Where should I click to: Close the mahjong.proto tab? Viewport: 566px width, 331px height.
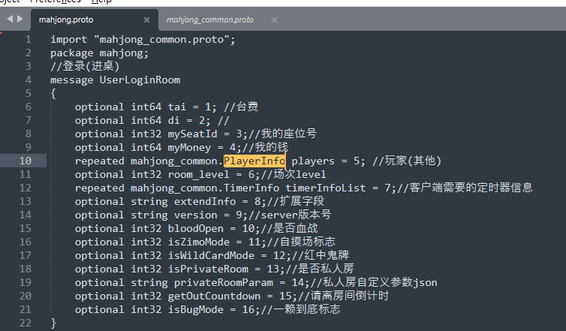click(x=146, y=20)
